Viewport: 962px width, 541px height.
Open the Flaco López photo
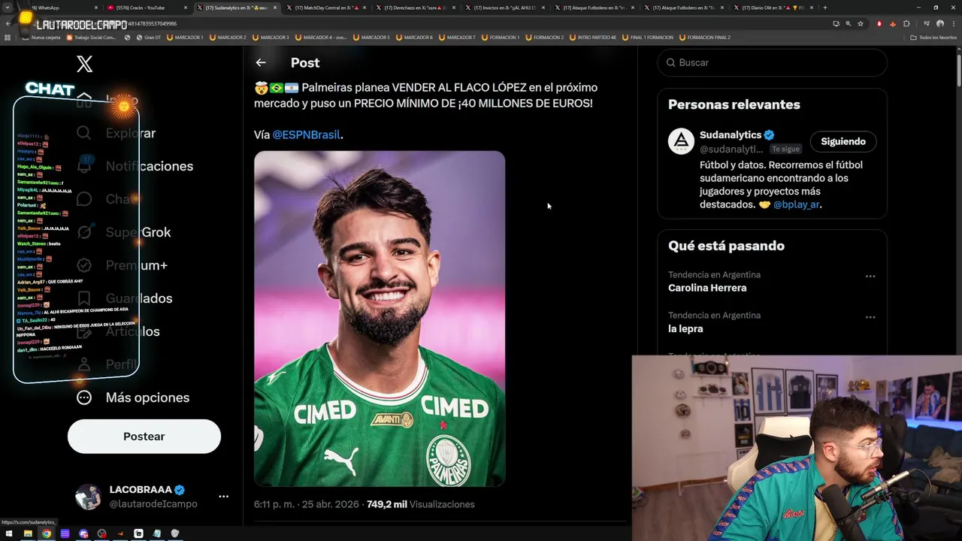click(380, 319)
